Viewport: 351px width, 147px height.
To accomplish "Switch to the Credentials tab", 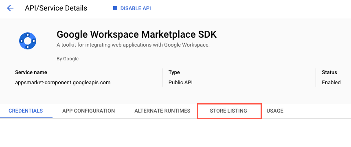I will pos(26,111).
